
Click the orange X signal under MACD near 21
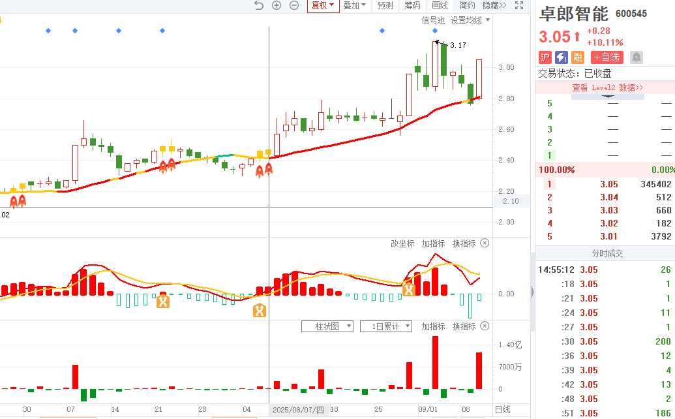pos(163,302)
